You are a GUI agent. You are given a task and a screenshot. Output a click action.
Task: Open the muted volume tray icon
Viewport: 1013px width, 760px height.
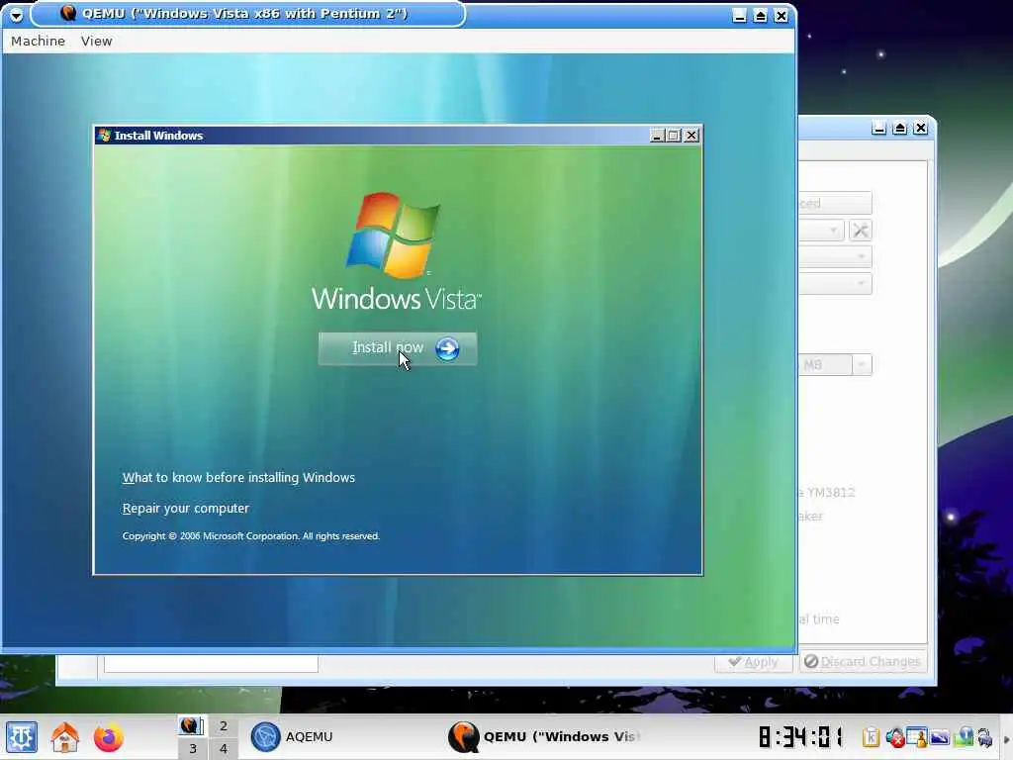click(x=894, y=736)
